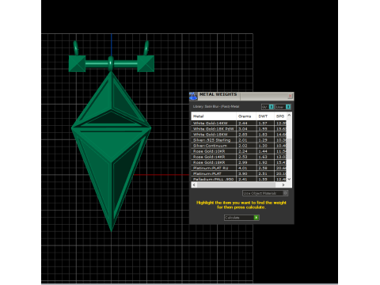The height and width of the screenshot is (285, 380).
Task: Toggle Use Object Materials option
Action: (265, 193)
